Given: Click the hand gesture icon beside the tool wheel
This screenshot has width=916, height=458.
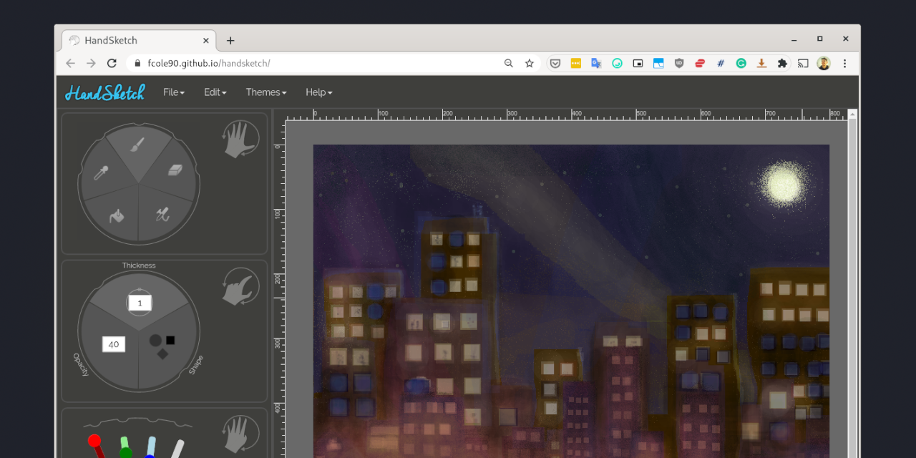Looking at the screenshot, I should 239,139.
